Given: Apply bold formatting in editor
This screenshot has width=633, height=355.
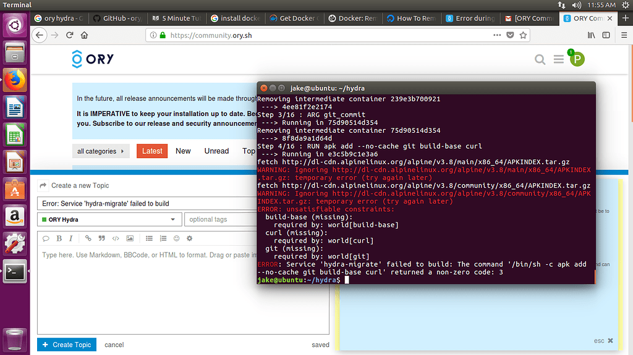Looking at the screenshot, I should [59, 238].
